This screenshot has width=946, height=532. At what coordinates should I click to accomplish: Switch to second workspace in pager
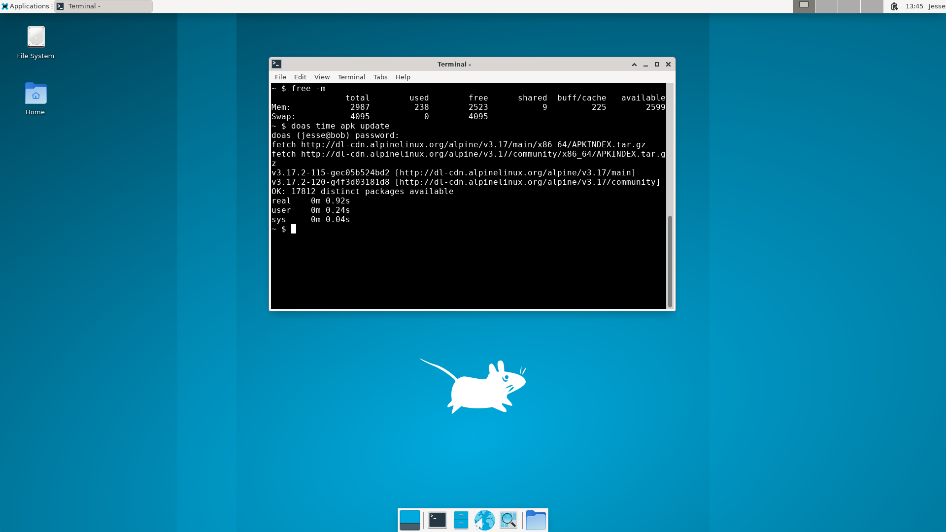tap(826, 6)
